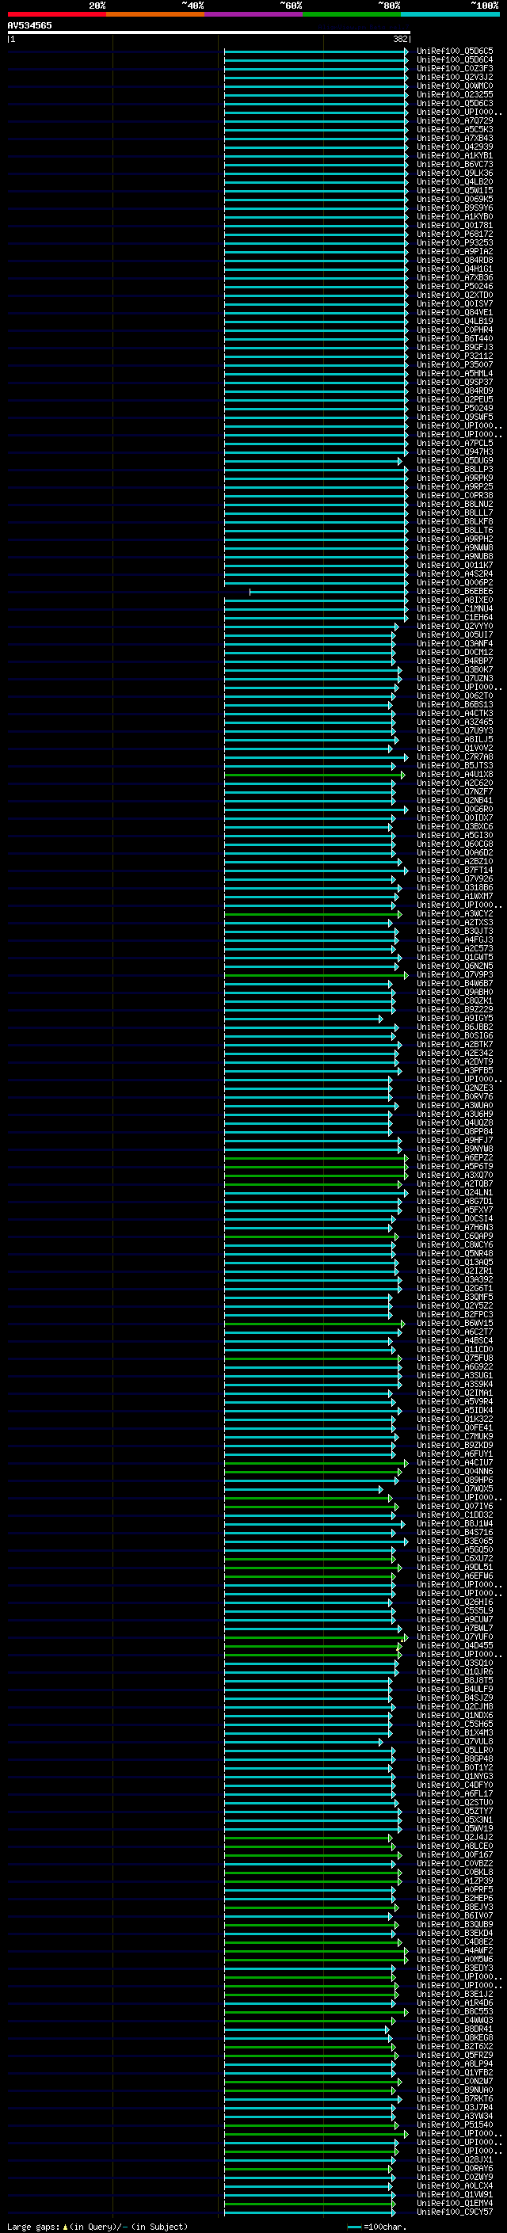Open hit UniRef100_A4S2R4
507x2233 pixels.
455,573
